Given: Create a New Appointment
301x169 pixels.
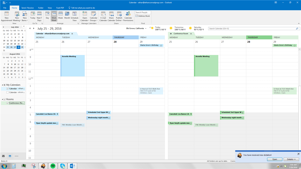Looking at the screenshot, I should (x=6, y=16).
